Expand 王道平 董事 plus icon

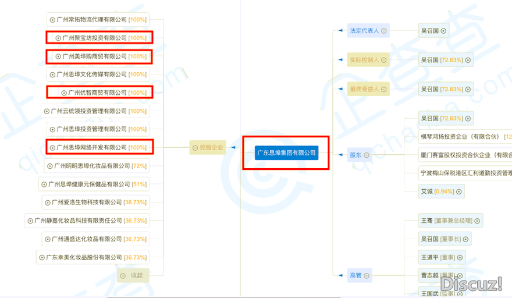(x=460, y=258)
